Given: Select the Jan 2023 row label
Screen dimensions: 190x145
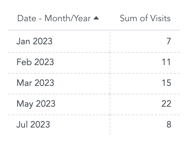Looking at the screenshot, I should pyautogui.click(x=34, y=41).
